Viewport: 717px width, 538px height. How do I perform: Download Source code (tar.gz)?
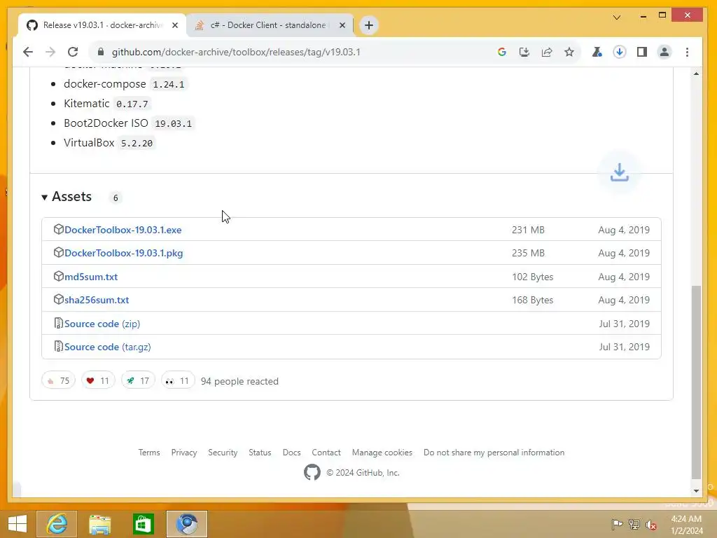click(107, 347)
